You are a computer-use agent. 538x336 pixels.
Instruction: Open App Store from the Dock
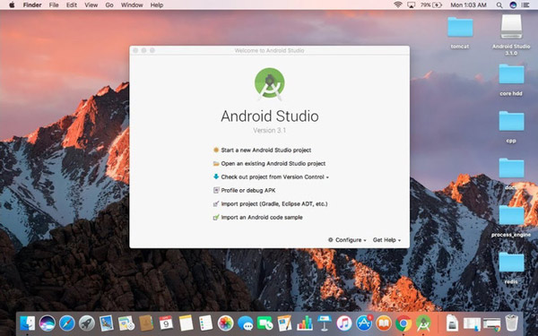(364, 323)
